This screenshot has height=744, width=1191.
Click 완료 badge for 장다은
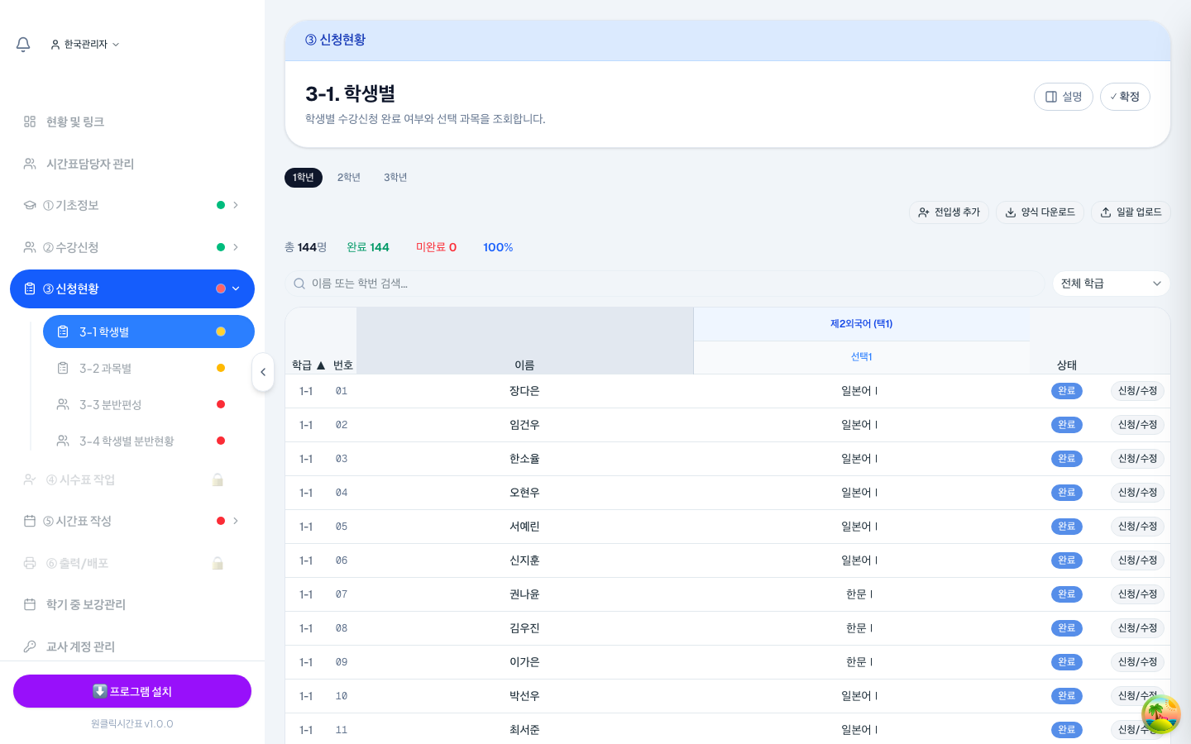point(1067,391)
